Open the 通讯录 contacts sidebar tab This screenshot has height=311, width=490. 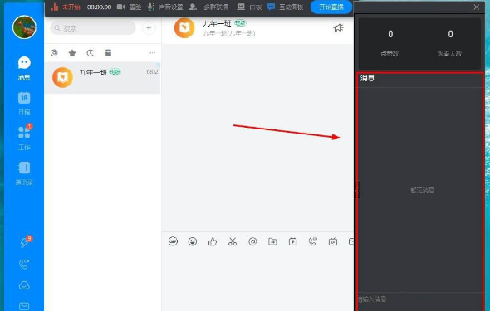(x=24, y=173)
